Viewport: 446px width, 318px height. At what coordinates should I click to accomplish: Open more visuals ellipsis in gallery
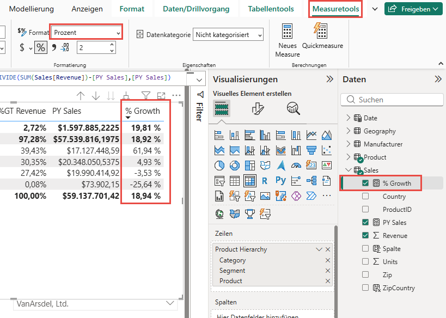[x=327, y=195]
